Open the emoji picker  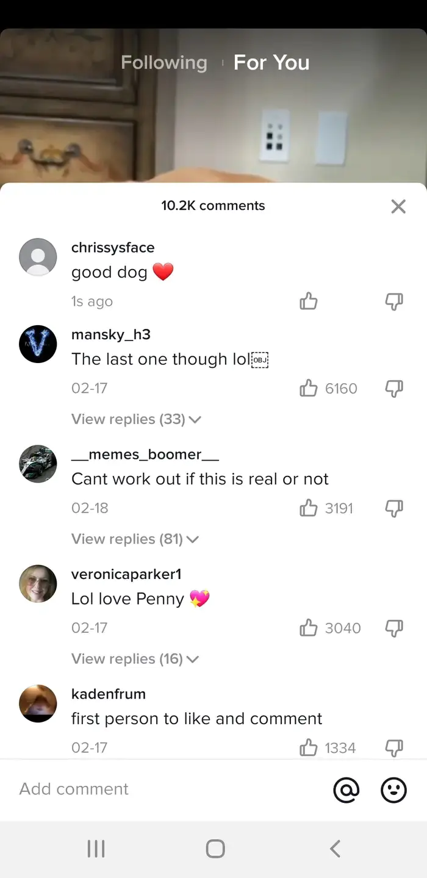click(393, 790)
